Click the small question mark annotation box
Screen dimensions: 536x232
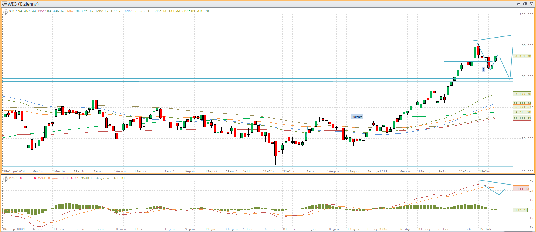(483, 69)
